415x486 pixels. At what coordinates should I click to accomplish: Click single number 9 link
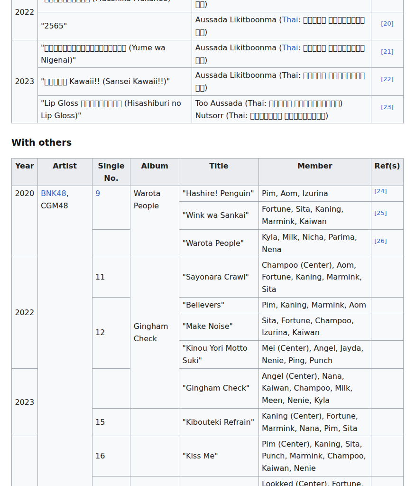pyautogui.click(x=98, y=194)
